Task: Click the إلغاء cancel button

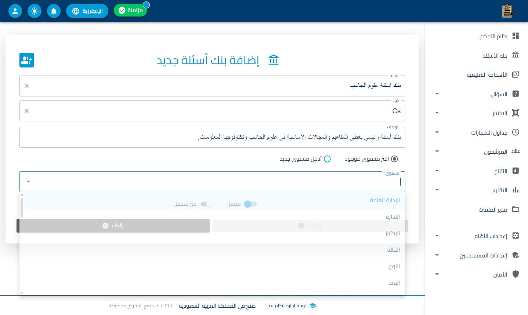Action: point(113,226)
